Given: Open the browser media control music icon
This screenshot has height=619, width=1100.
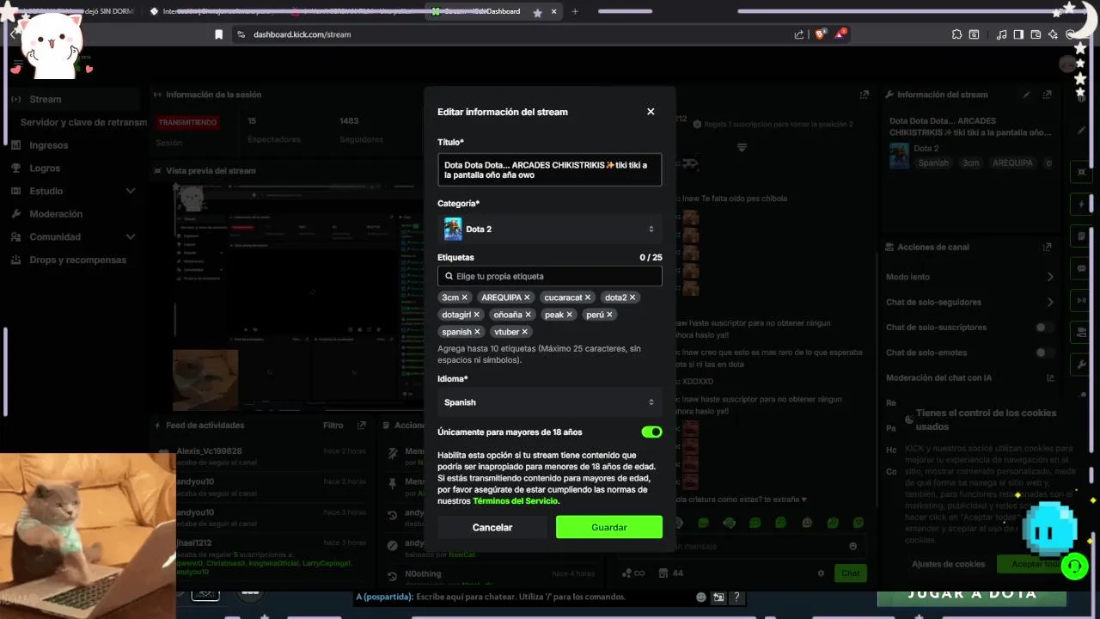Looking at the screenshot, I should pos(1001,34).
